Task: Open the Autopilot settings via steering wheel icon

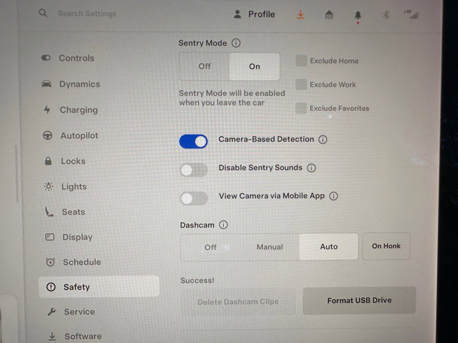Action: point(46,135)
